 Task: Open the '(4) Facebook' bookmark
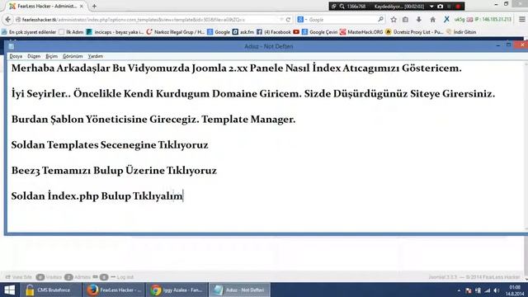tap(274, 32)
